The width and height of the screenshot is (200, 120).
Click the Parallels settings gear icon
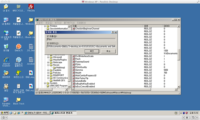pyautogui.click(x=187, y=118)
